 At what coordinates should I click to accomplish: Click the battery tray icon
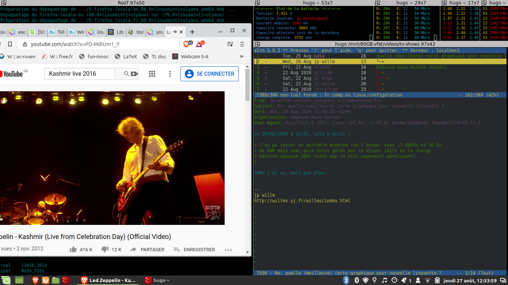437,280
